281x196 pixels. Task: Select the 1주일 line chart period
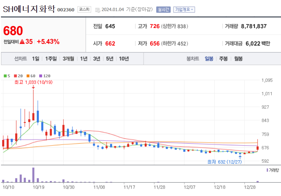(x=51, y=59)
